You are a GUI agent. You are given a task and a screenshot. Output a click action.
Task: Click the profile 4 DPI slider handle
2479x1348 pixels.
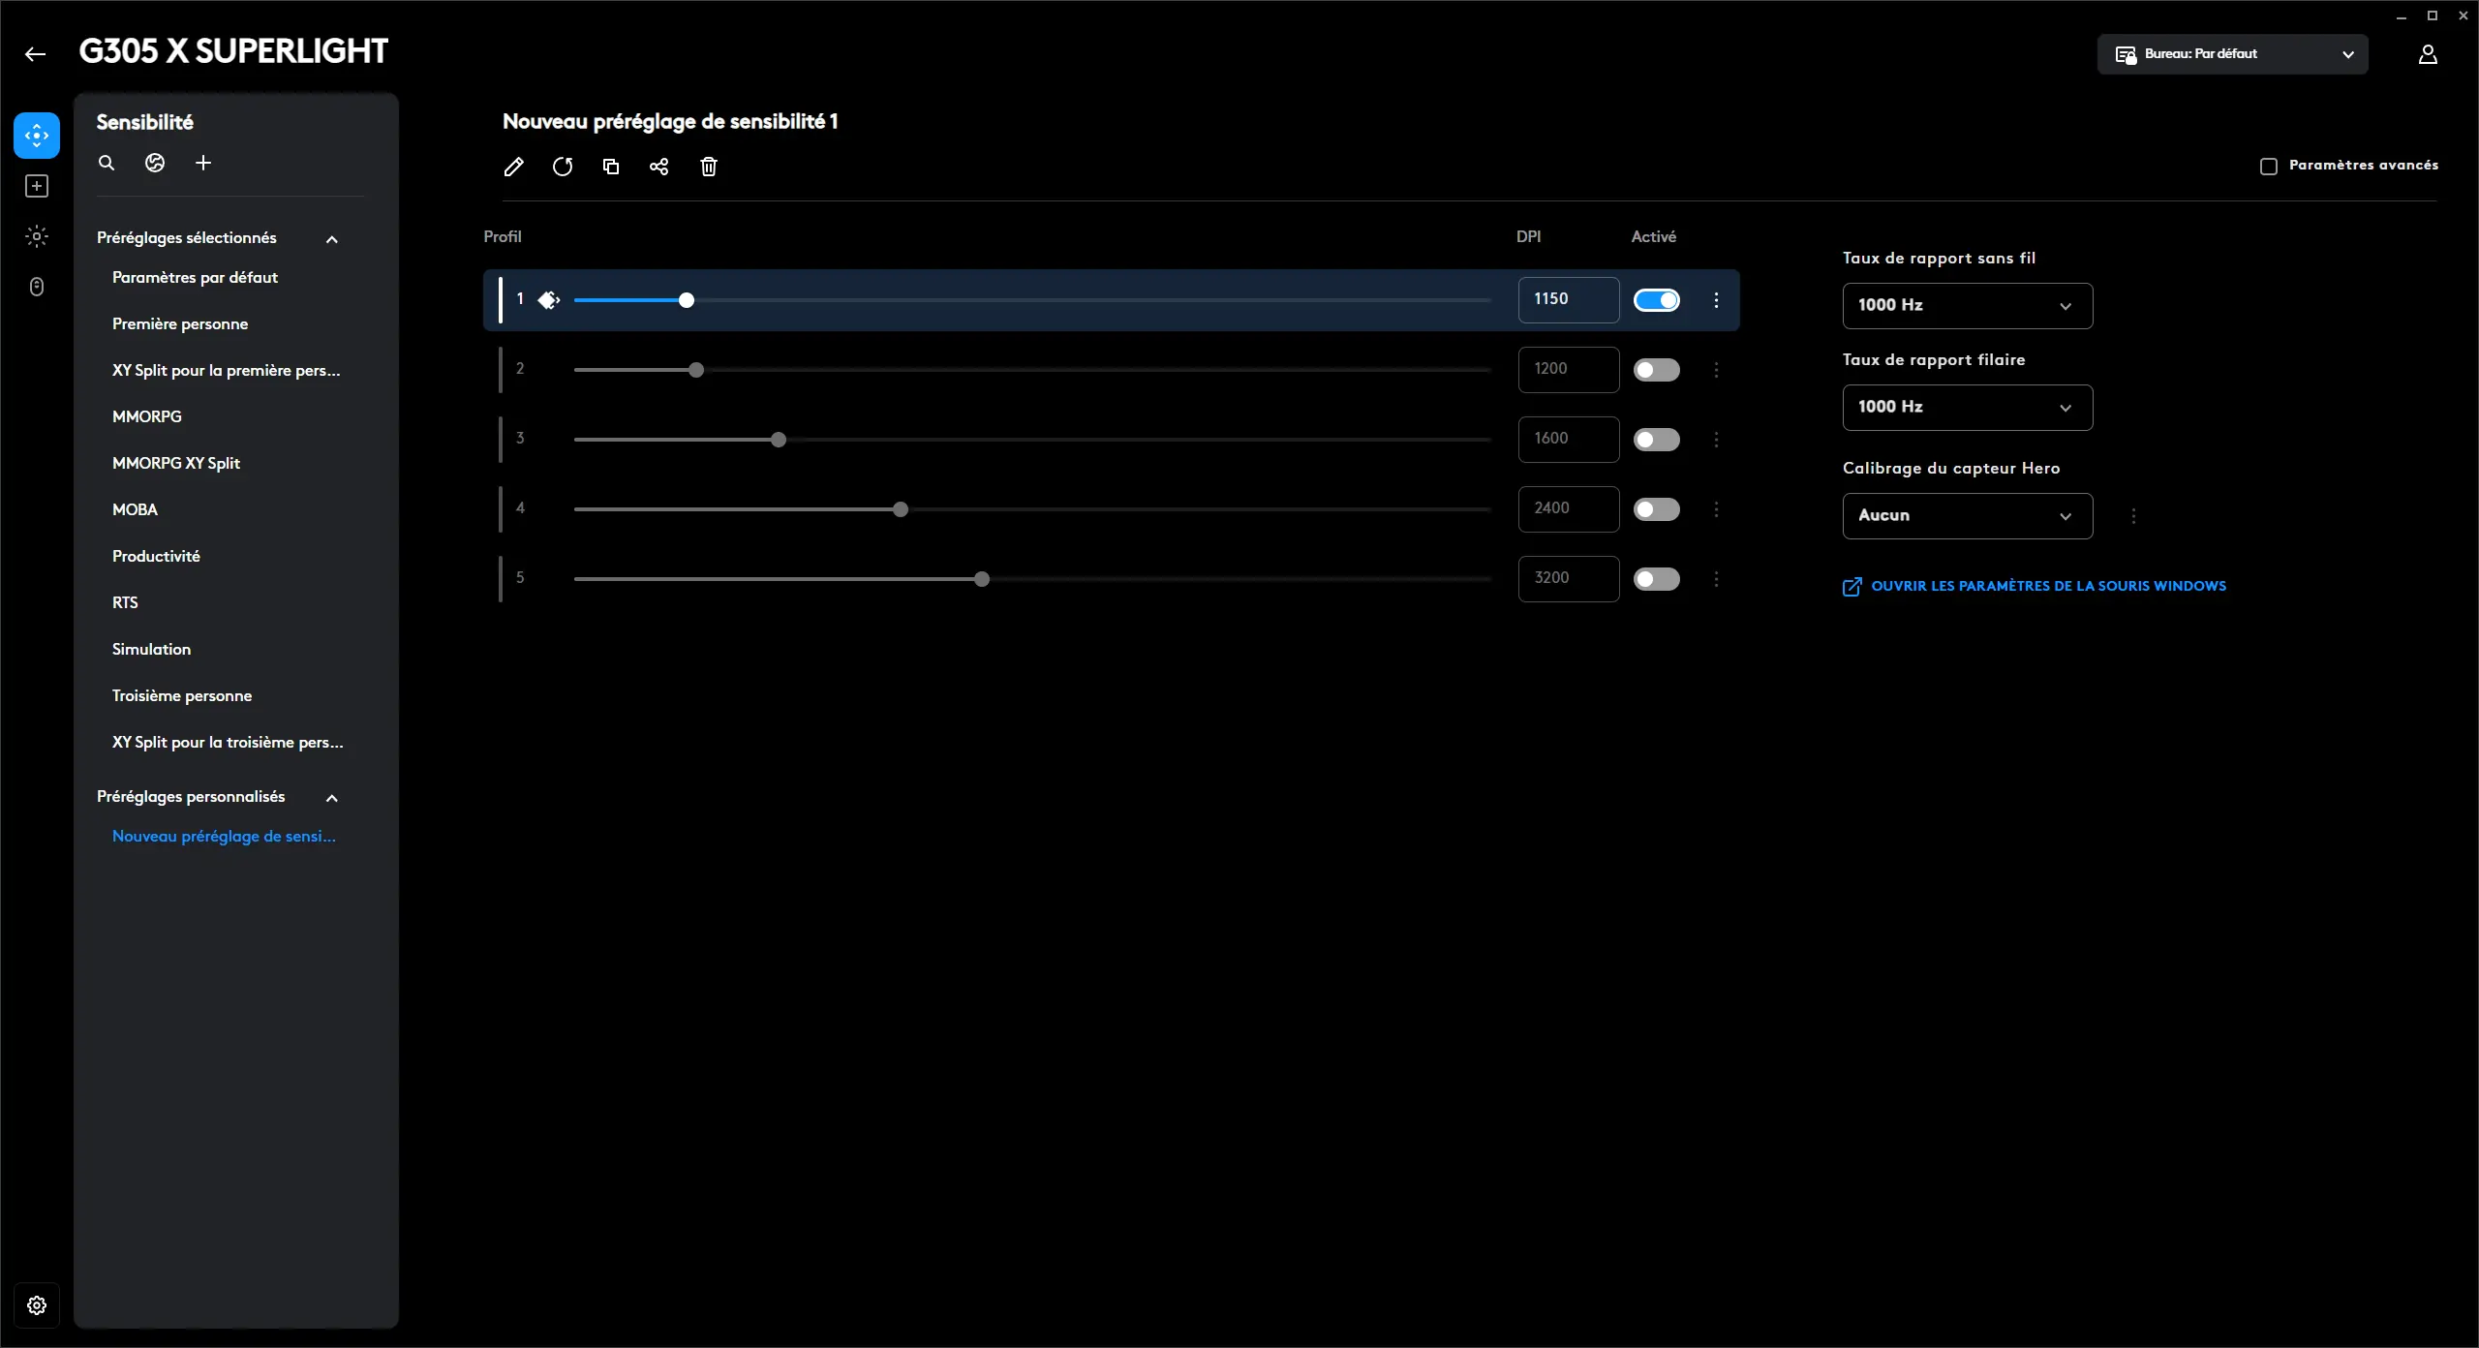[901, 509]
